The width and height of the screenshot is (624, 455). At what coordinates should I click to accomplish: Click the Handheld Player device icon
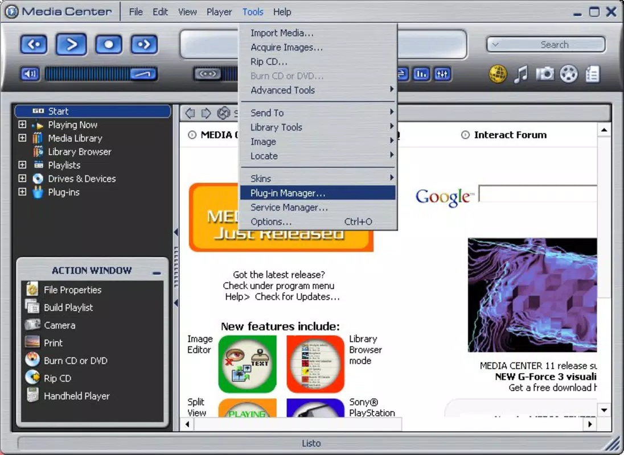coord(32,395)
